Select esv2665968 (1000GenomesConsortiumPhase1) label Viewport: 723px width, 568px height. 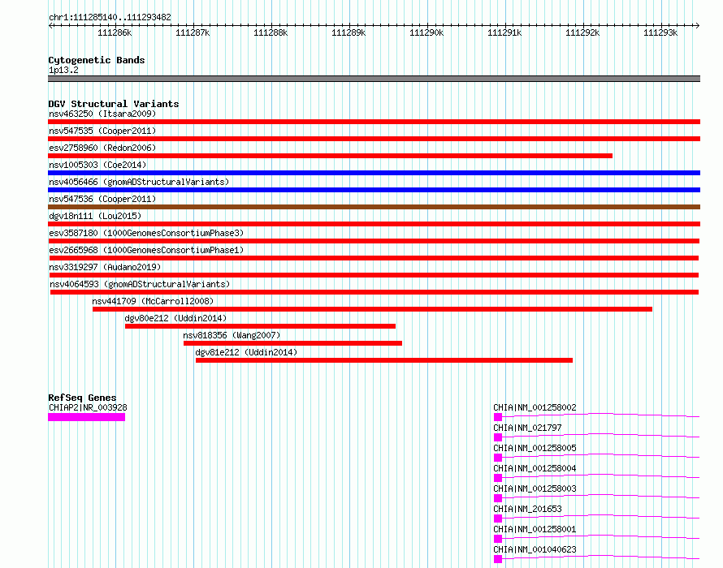146,250
